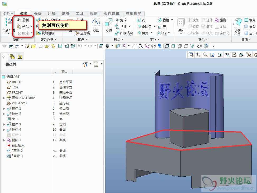Select the FRONT datum plane in tree

pyautogui.click(x=17, y=93)
